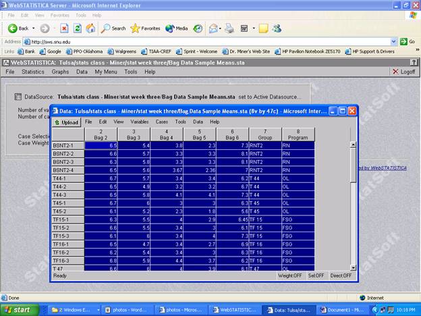The image size is (421, 316).
Task: Click the WebSTATISTICA help question icon
Action: pyautogui.click(x=414, y=63)
